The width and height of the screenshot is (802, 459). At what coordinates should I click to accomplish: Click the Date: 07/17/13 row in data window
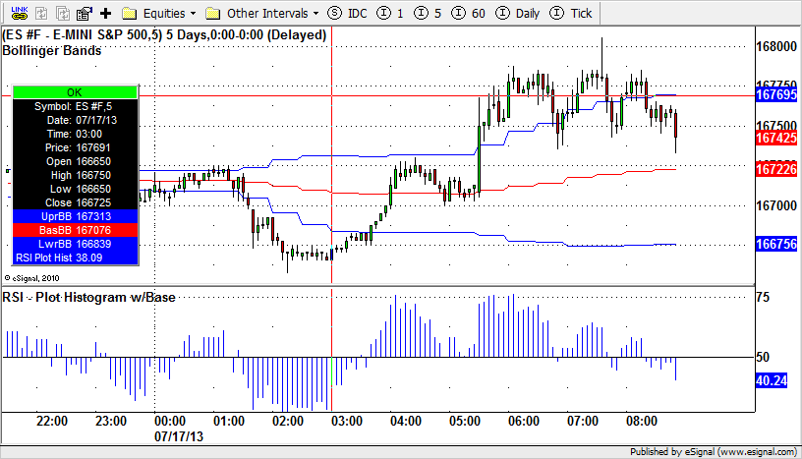point(75,120)
